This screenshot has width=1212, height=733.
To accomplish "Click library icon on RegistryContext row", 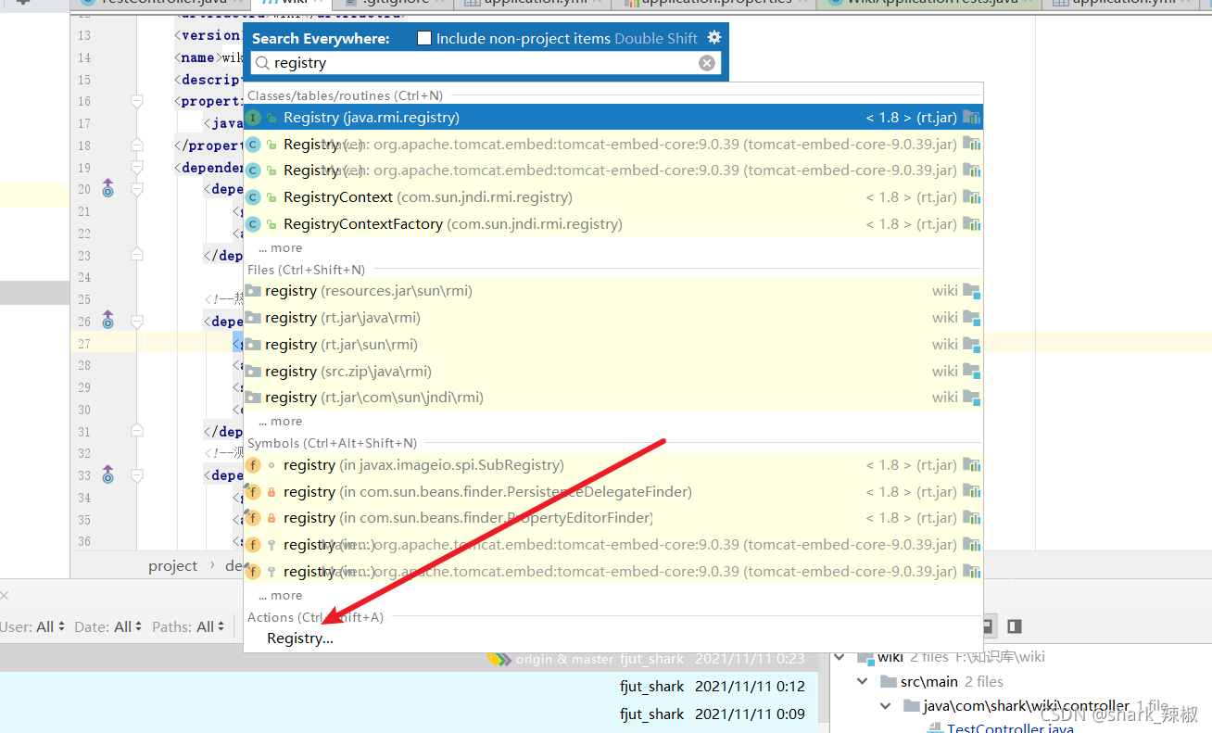I will [x=971, y=197].
